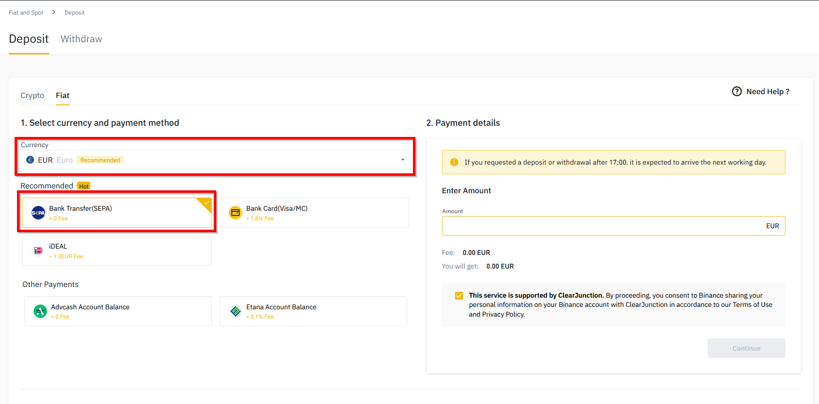The image size is (819, 404).
Task: Click the EUR suffix in Amount field
Action: click(x=772, y=226)
